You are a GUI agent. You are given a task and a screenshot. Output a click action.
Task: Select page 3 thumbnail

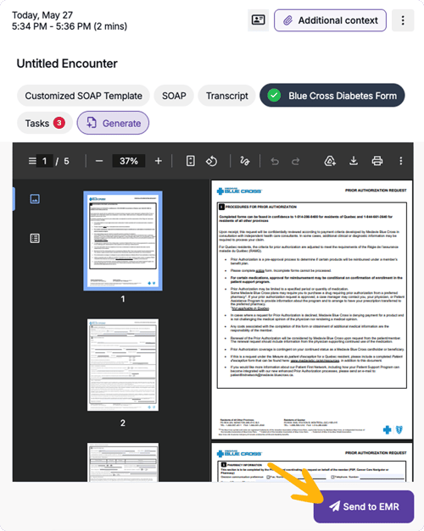[123, 462]
